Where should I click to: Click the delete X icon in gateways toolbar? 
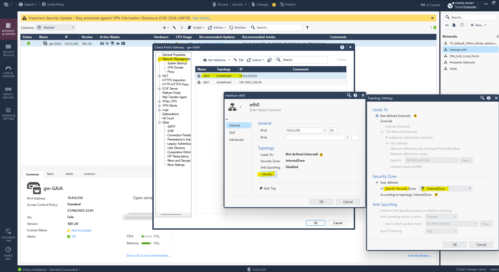[182, 28]
